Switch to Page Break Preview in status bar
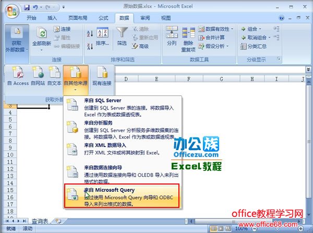313x233 pixels. click(x=228, y=228)
